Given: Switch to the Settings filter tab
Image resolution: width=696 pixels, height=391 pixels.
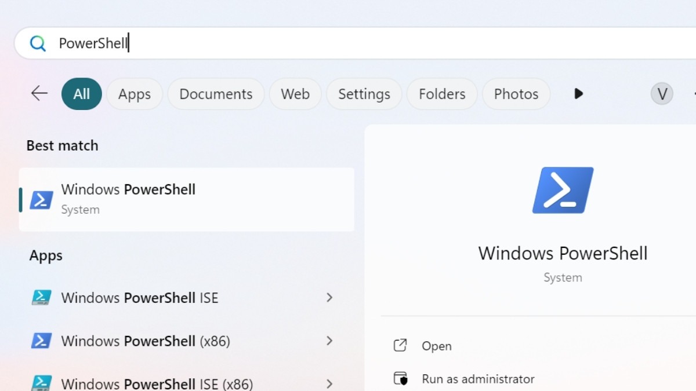Looking at the screenshot, I should [x=364, y=94].
